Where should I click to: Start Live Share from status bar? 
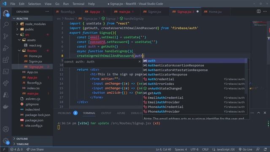pyautogui.click(x=35, y=149)
